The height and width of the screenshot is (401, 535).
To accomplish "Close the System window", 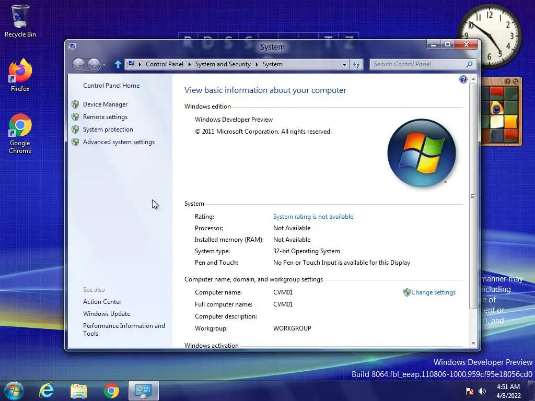I will [x=467, y=45].
